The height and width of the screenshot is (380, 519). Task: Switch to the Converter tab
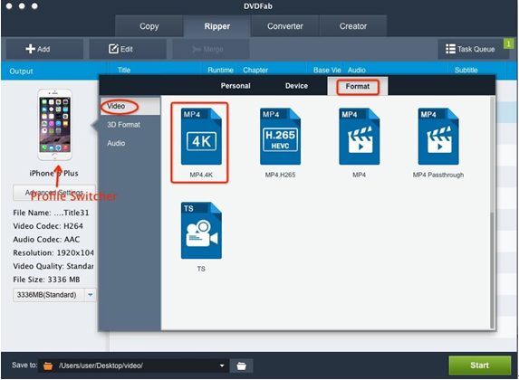click(x=285, y=26)
